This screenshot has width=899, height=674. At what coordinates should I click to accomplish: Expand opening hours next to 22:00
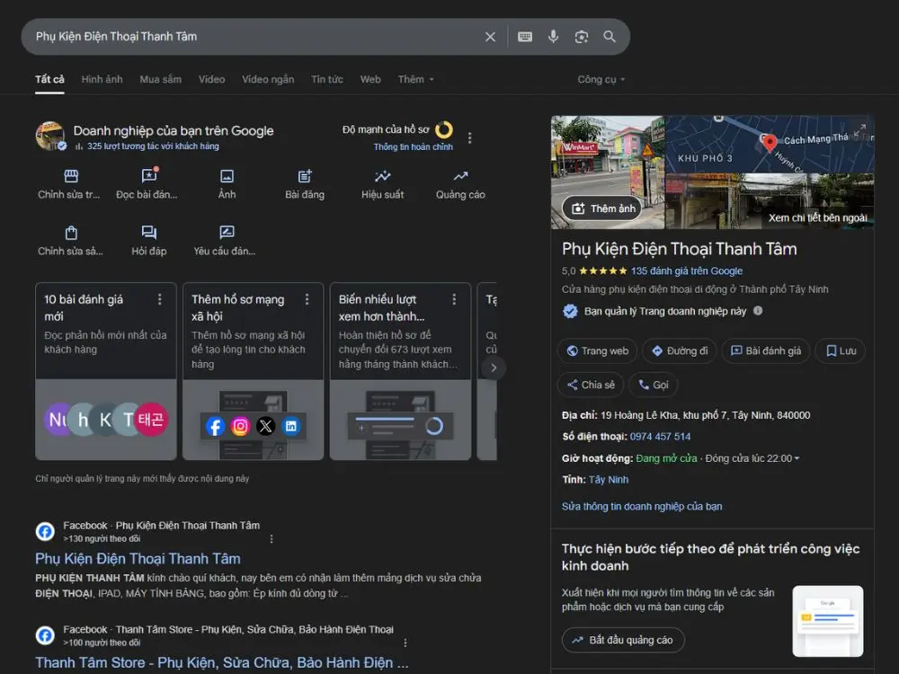pos(796,459)
